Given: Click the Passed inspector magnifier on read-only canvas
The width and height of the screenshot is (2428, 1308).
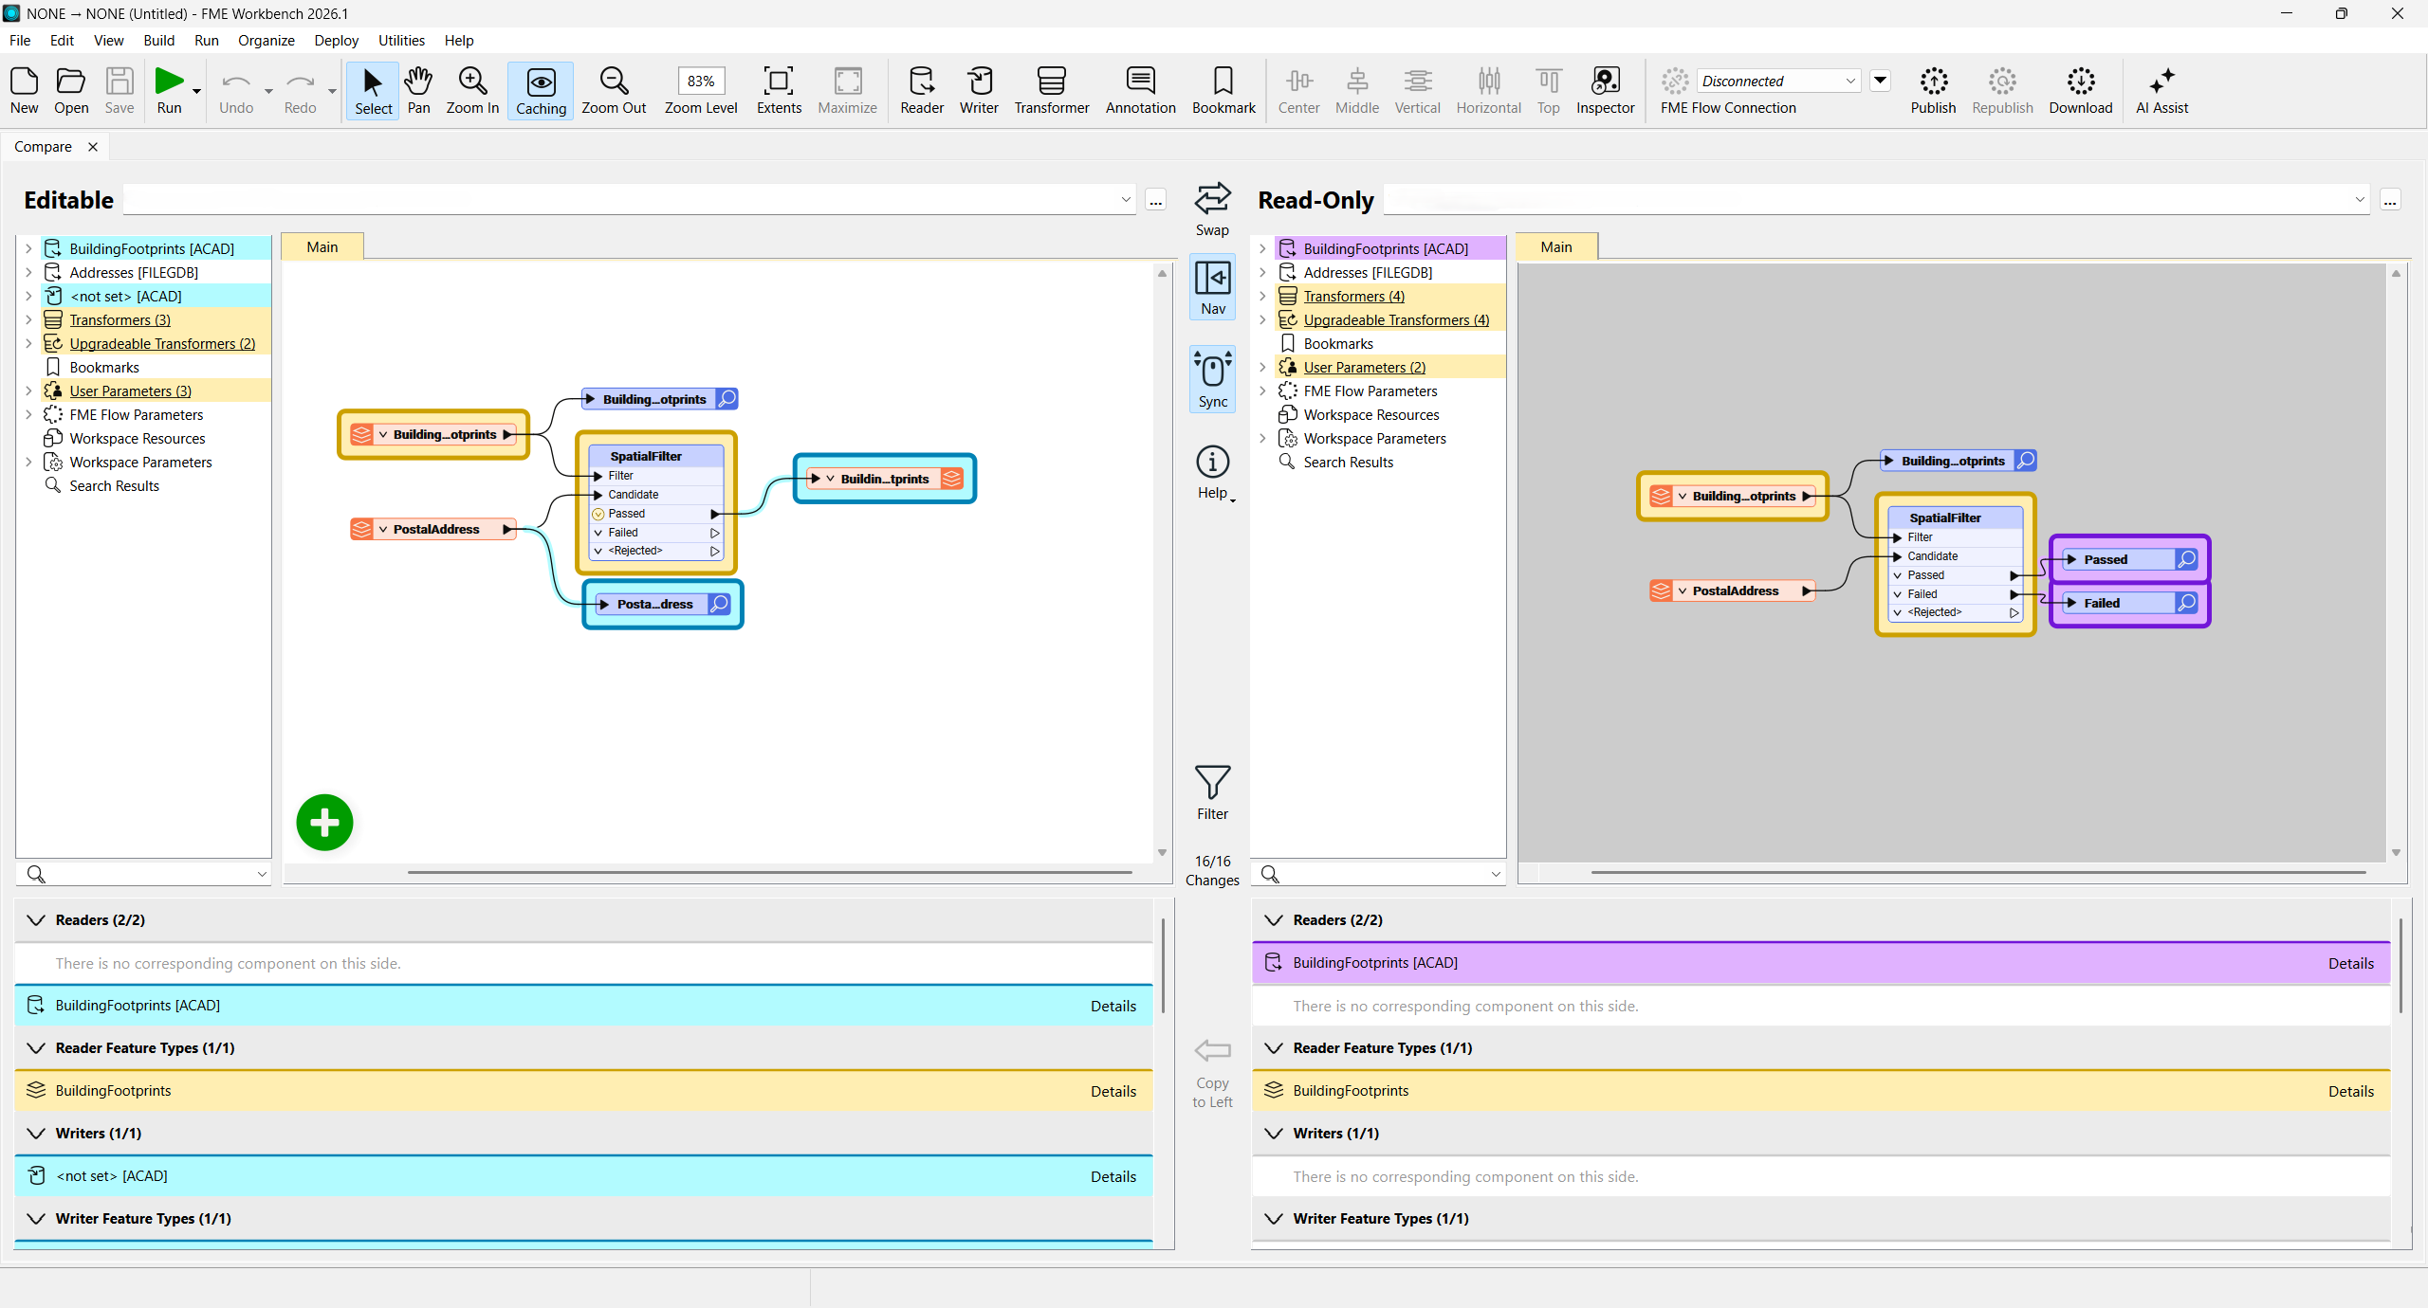Looking at the screenshot, I should tap(2186, 559).
